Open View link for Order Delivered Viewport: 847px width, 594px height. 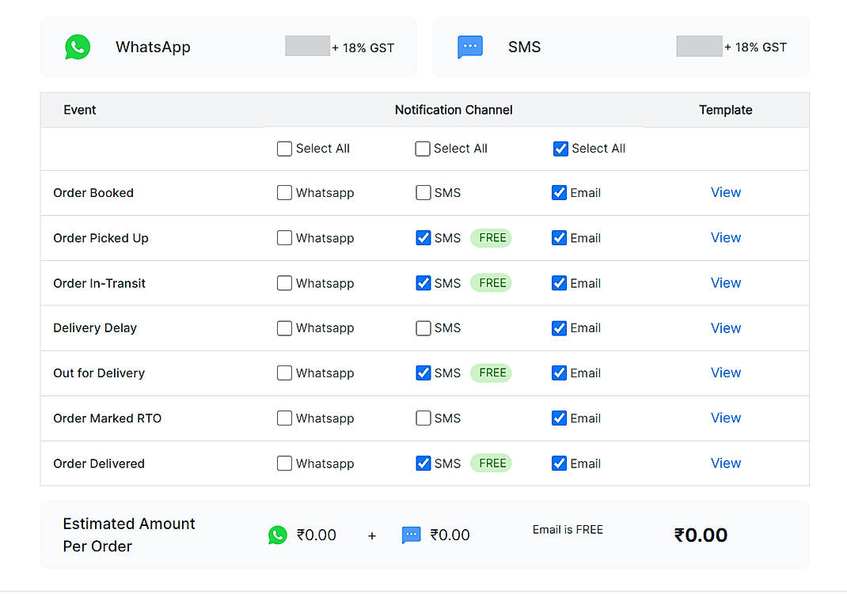click(x=725, y=463)
